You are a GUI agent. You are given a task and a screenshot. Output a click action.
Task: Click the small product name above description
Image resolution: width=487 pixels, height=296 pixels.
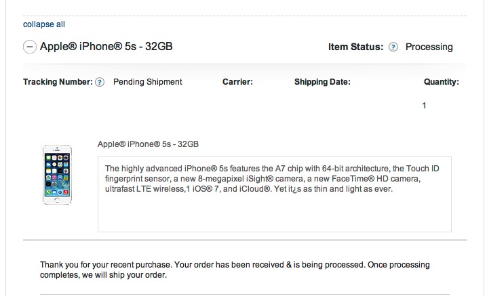click(x=148, y=144)
